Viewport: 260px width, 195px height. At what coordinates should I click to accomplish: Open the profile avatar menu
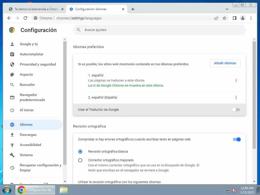click(242, 18)
